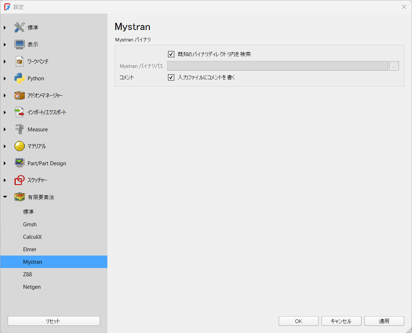Expand the Python category arrow
This screenshot has height=333, width=412.
click(5, 79)
